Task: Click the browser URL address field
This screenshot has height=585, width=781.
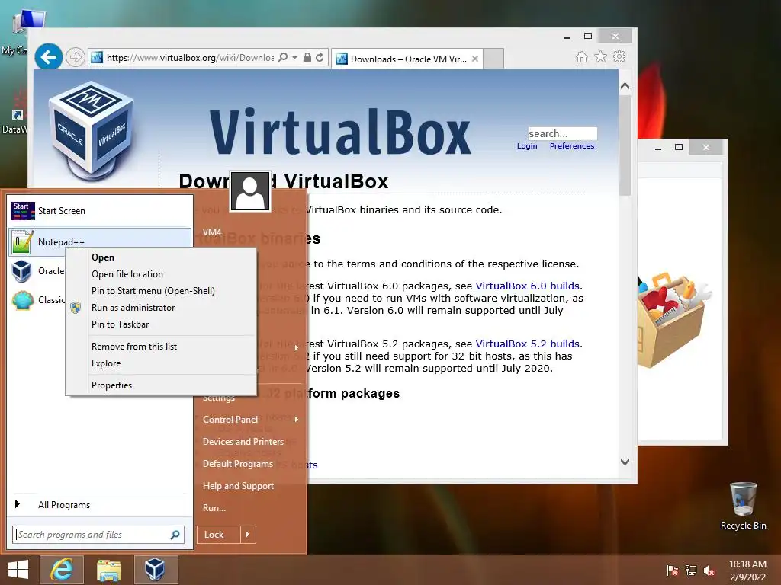Action: tap(190, 58)
